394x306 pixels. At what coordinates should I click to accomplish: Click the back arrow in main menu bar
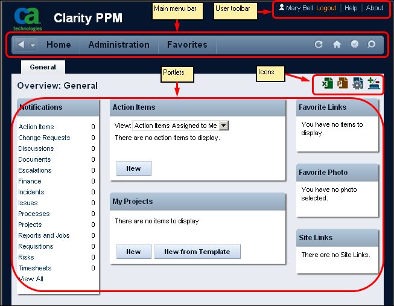(21, 45)
